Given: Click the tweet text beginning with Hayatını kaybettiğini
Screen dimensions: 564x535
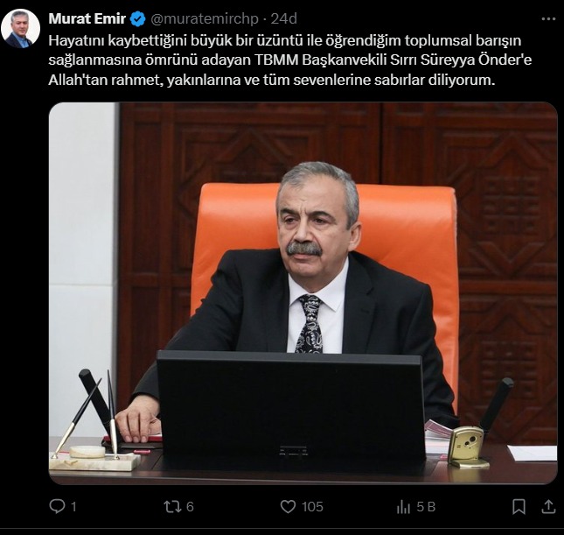Looking at the screenshot, I should click(x=290, y=60).
